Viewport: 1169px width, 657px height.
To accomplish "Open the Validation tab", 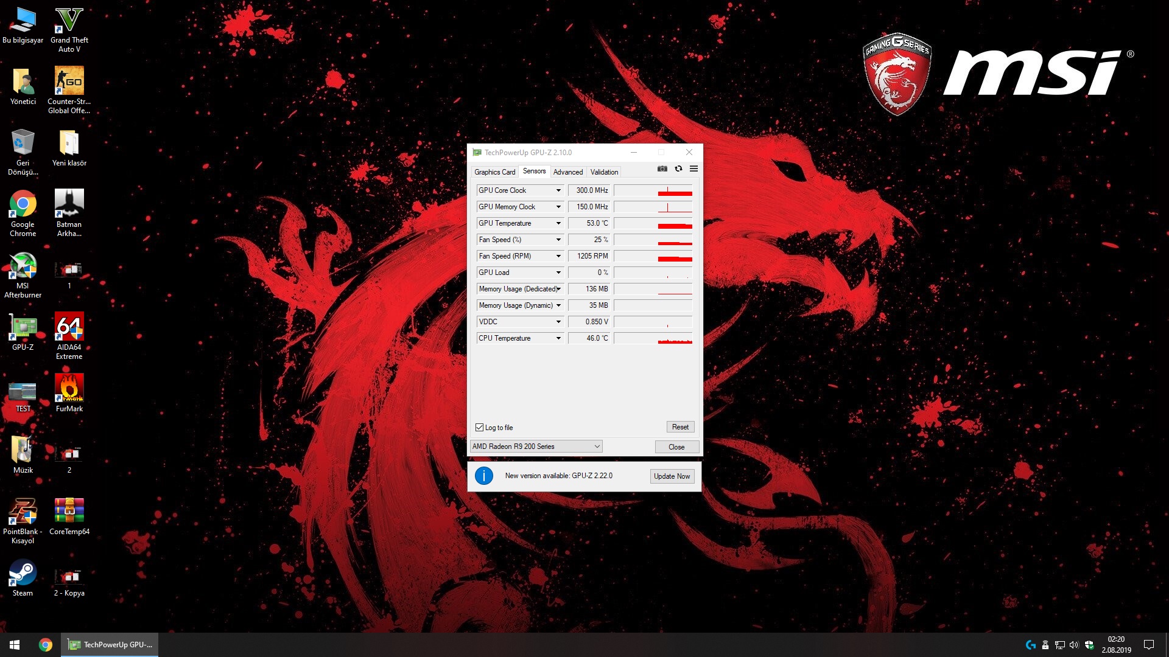I will [604, 172].
